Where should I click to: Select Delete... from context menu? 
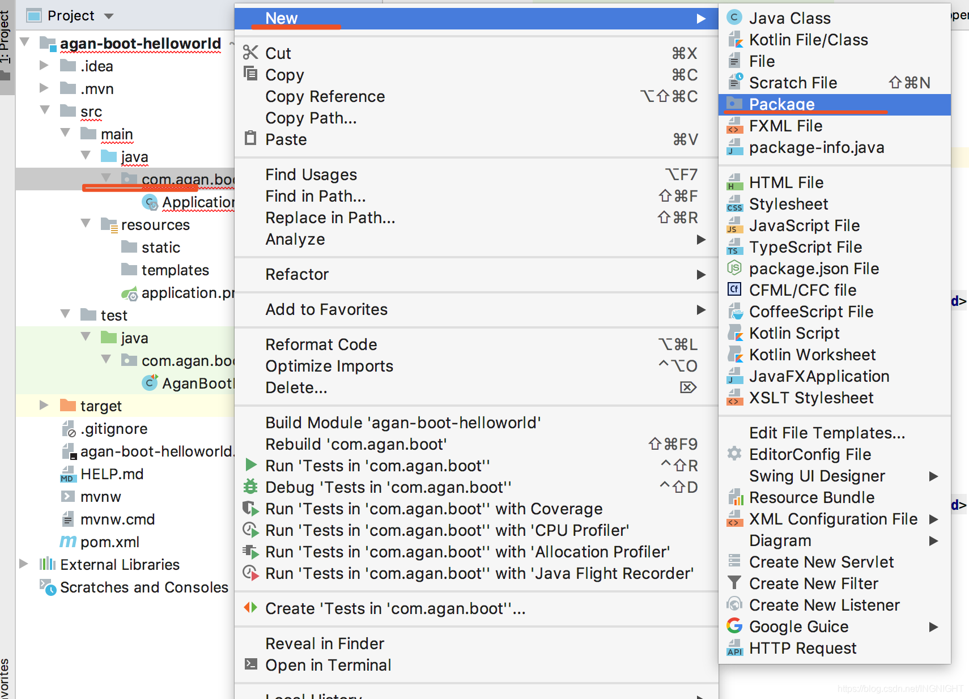[x=476, y=387]
